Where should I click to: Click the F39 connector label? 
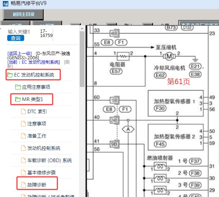point(195,185)
